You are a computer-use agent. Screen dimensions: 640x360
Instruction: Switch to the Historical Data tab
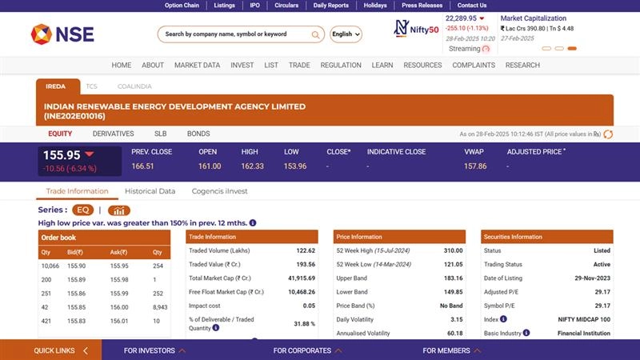[x=150, y=191]
